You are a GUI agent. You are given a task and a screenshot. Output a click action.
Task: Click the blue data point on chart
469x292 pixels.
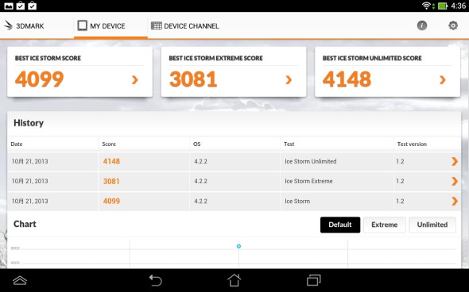[x=238, y=246]
